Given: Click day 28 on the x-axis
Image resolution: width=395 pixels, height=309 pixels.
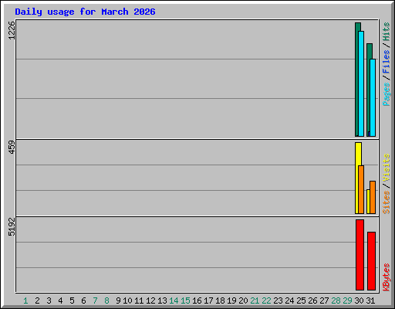Looking at the screenshot, I should point(336,301).
